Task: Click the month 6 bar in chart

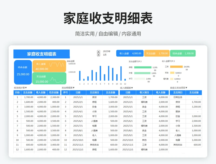Action: pos(100,73)
